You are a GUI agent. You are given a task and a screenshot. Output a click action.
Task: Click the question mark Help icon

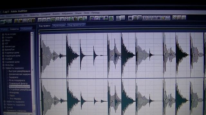point(184,18)
